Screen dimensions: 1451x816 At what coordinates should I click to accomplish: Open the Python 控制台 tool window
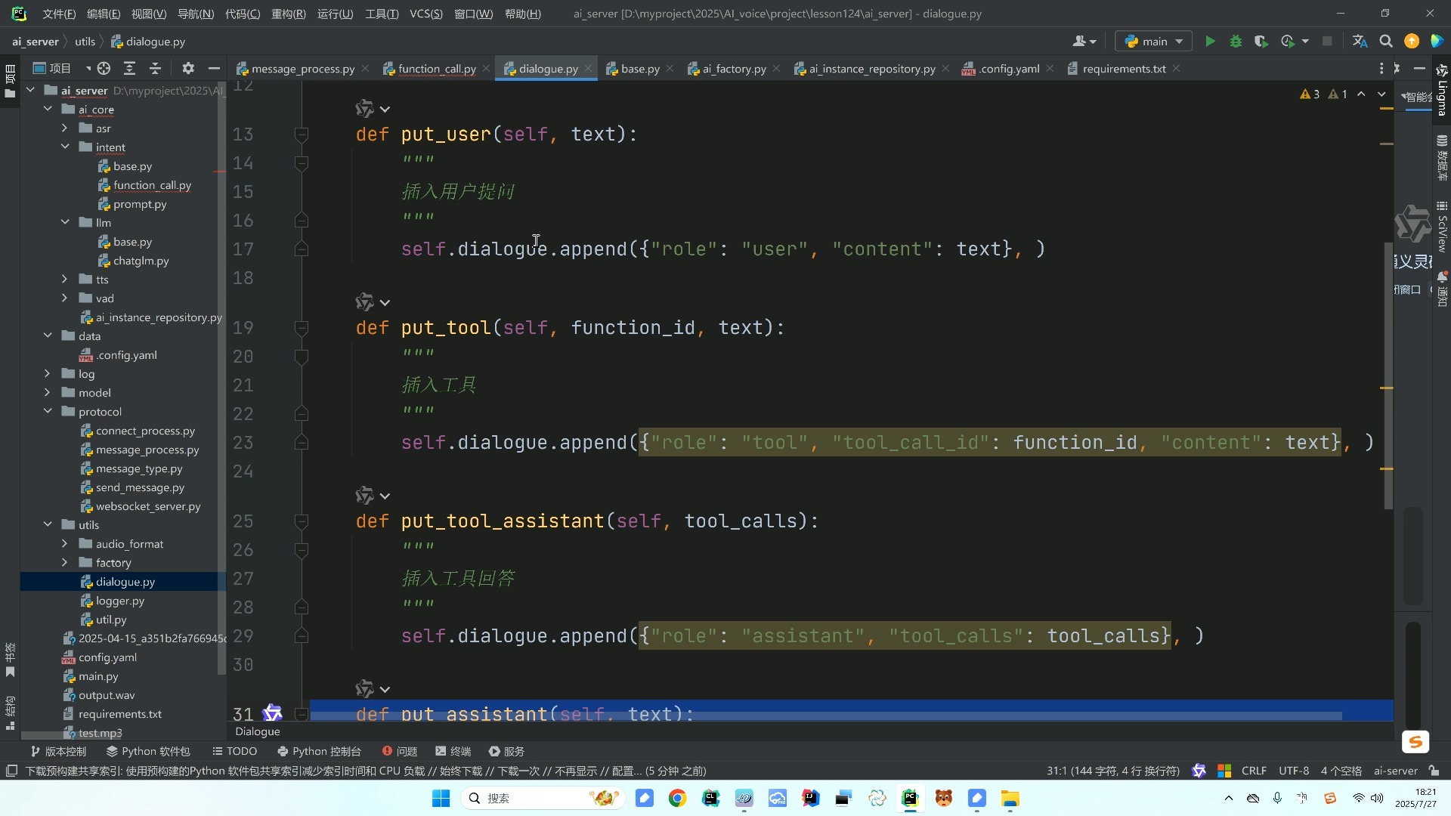pyautogui.click(x=319, y=751)
